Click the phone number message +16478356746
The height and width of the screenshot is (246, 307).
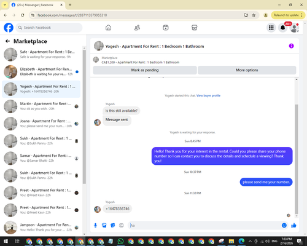pos(117,208)
